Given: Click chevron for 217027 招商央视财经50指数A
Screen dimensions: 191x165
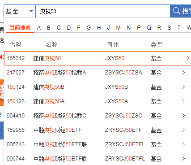Looking at the screenshot, I should click(x=183, y=73).
